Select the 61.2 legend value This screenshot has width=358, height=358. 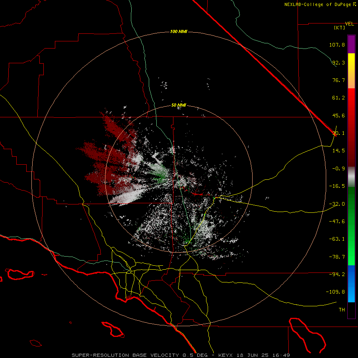coord(339,98)
